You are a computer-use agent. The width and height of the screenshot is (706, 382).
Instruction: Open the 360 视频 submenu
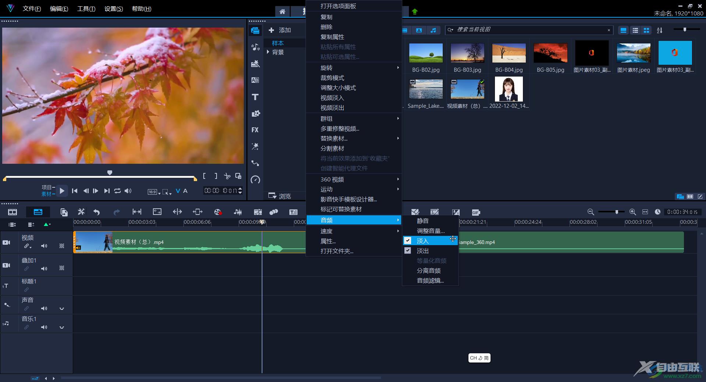[354, 179]
